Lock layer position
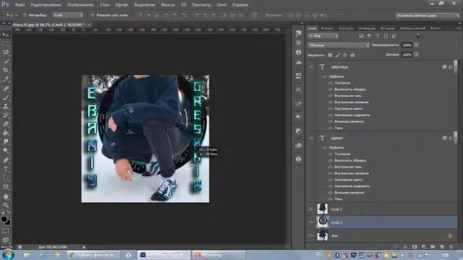463x260 pixels. click(x=345, y=55)
